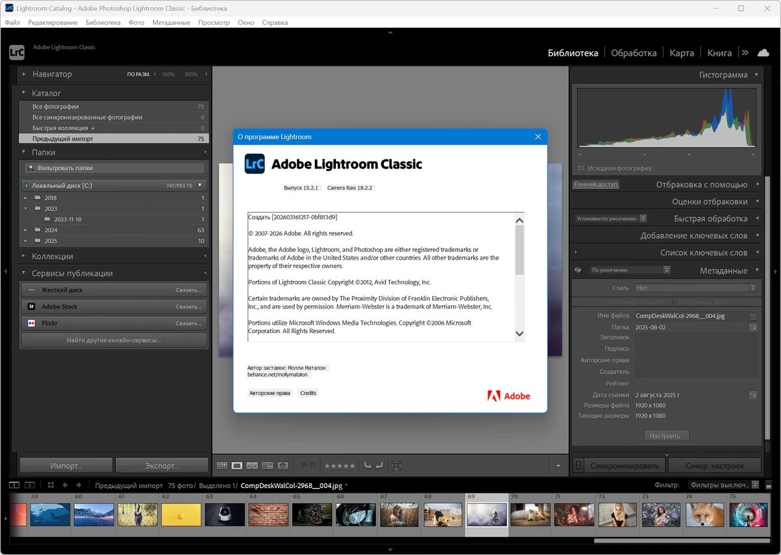Click the Adobe Stock service icon

pyautogui.click(x=31, y=306)
